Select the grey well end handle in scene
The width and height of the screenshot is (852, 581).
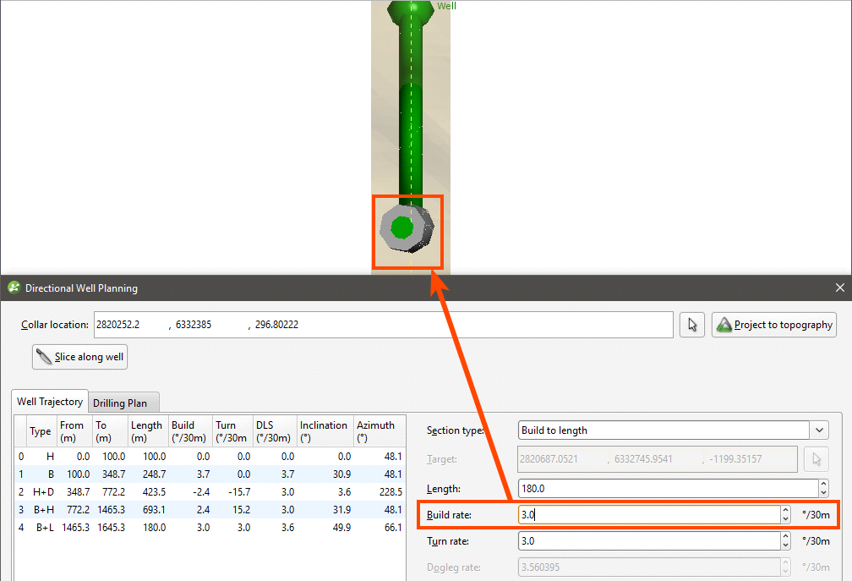click(x=407, y=227)
